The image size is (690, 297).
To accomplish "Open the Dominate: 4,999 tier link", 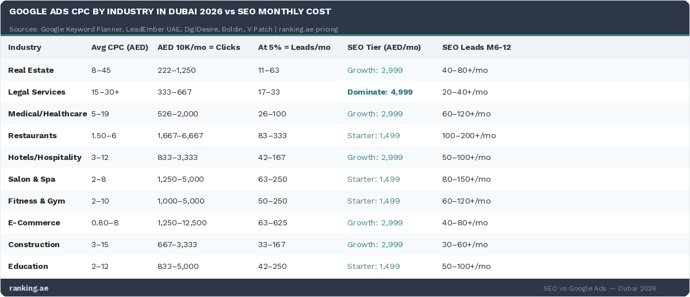I will [x=379, y=92].
